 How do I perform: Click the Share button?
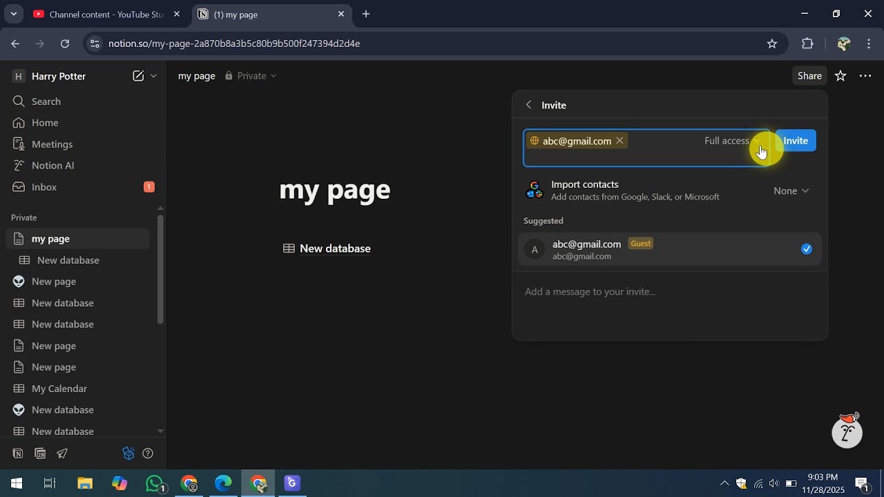coord(809,76)
